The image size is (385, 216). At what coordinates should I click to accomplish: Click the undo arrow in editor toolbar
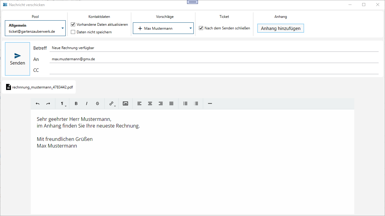[x=38, y=104]
